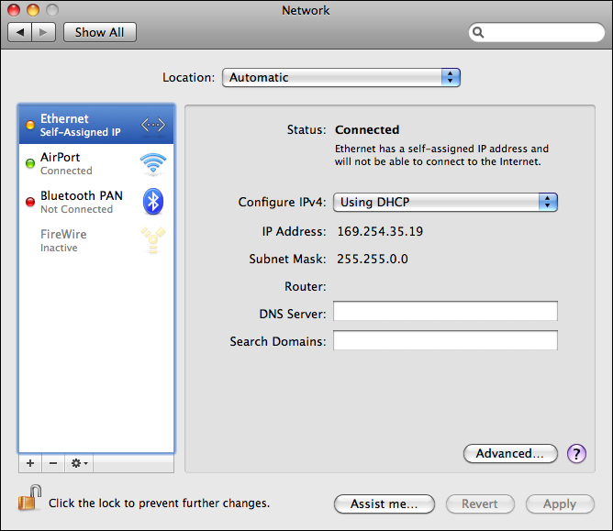
Task: Focus the System Preferences search field
Action: click(x=540, y=32)
